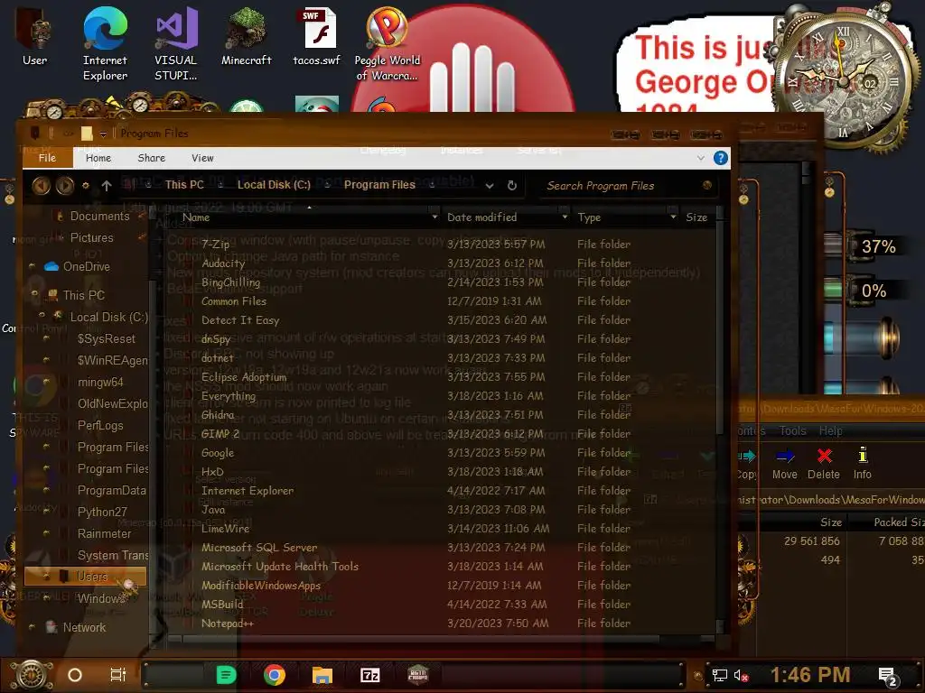The height and width of the screenshot is (693, 925).
Task: Go back in File Explorer history
Action: click(41, 186)
